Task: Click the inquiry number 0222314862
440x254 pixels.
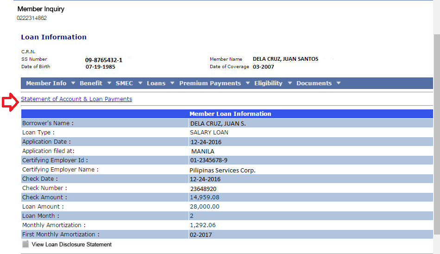Action: click(x=31, y=18)
